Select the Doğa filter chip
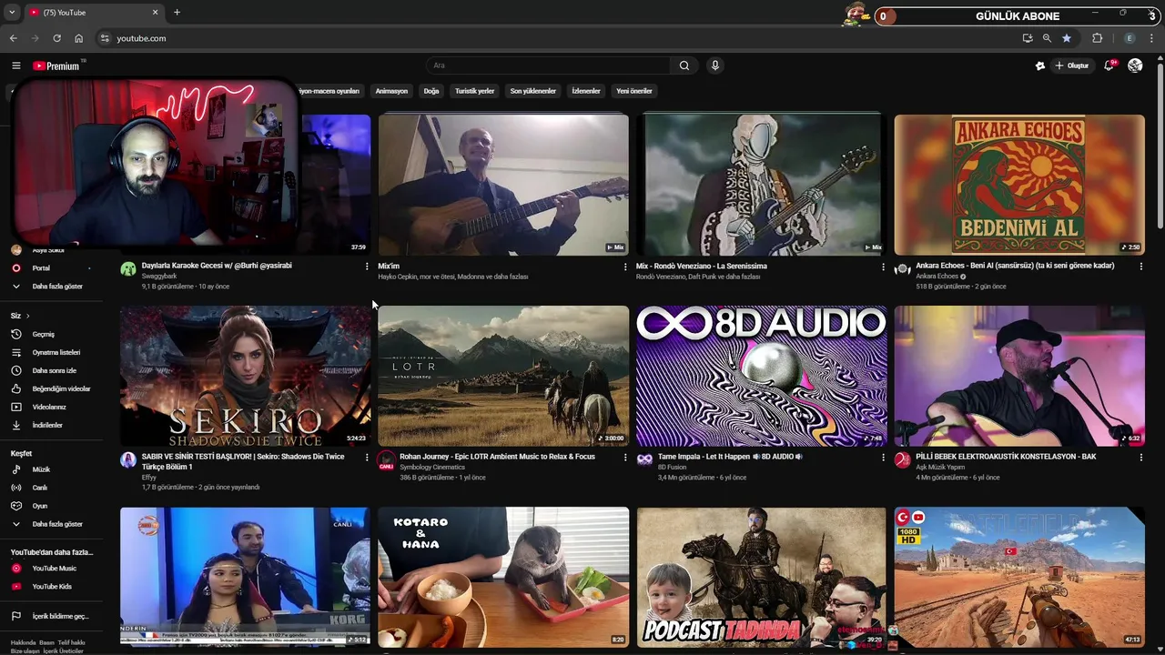The width and height of the screenshot is (1165, 655). tap(431, 91)
